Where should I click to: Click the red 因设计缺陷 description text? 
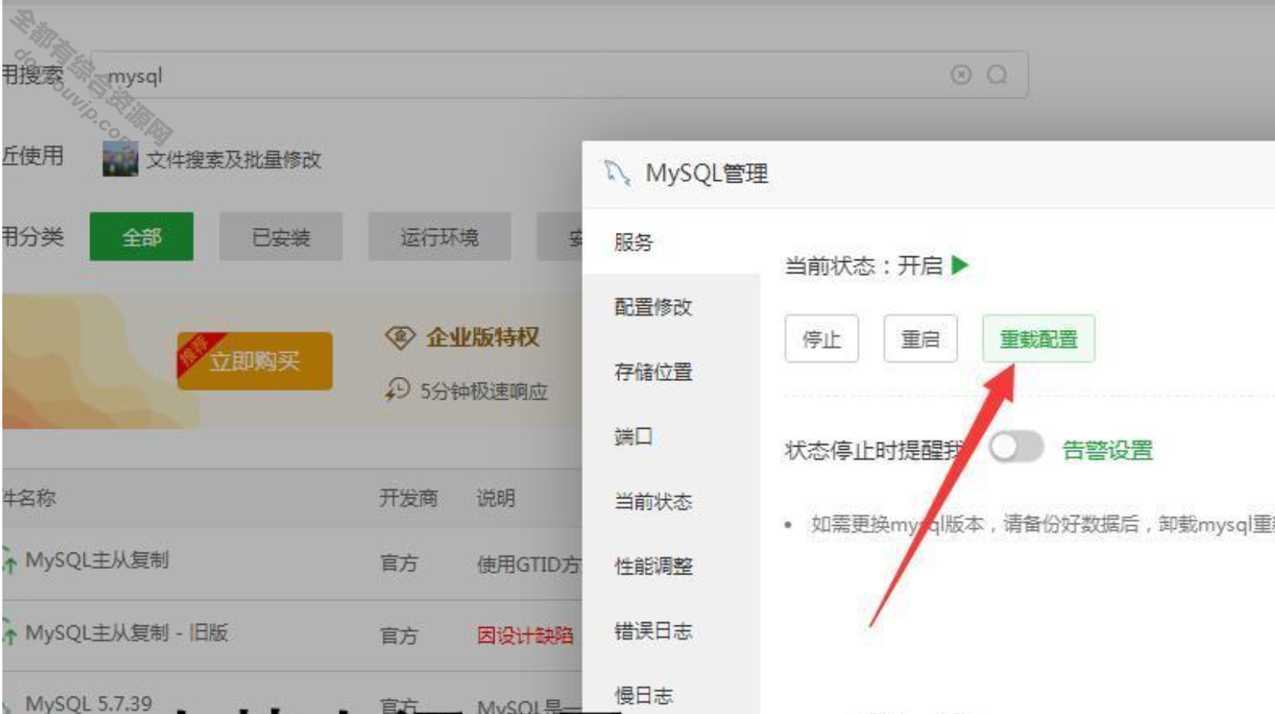coord(525,635)
